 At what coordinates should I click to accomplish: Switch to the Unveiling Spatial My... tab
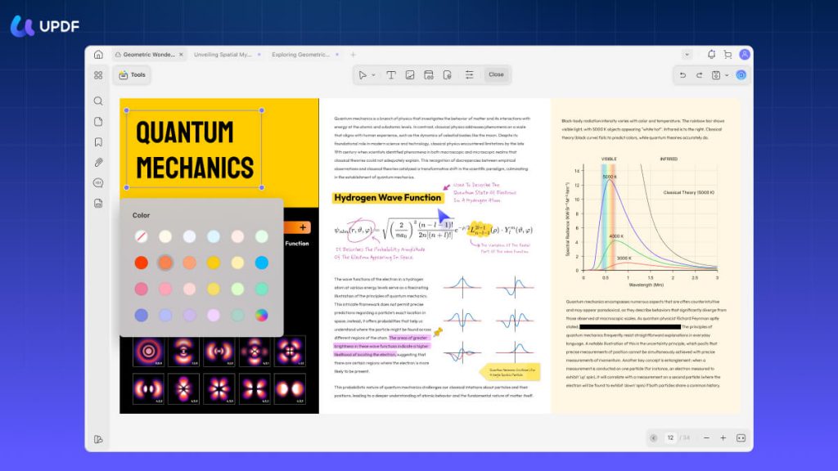coord(223,55)
